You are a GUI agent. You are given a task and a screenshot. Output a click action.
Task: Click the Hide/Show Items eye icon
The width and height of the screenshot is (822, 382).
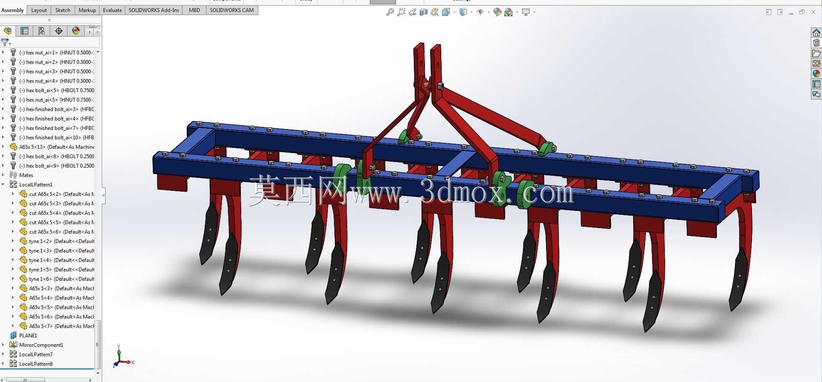click(x=480, y=12)
